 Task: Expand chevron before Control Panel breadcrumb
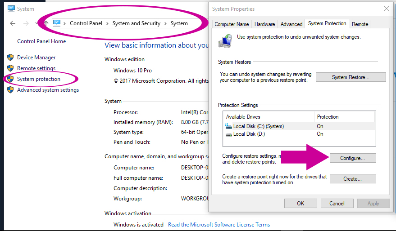[65, 23]
